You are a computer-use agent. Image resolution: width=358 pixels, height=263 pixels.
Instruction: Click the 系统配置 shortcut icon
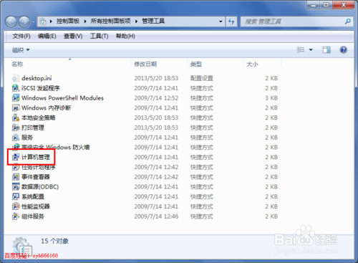coord(16,196)
